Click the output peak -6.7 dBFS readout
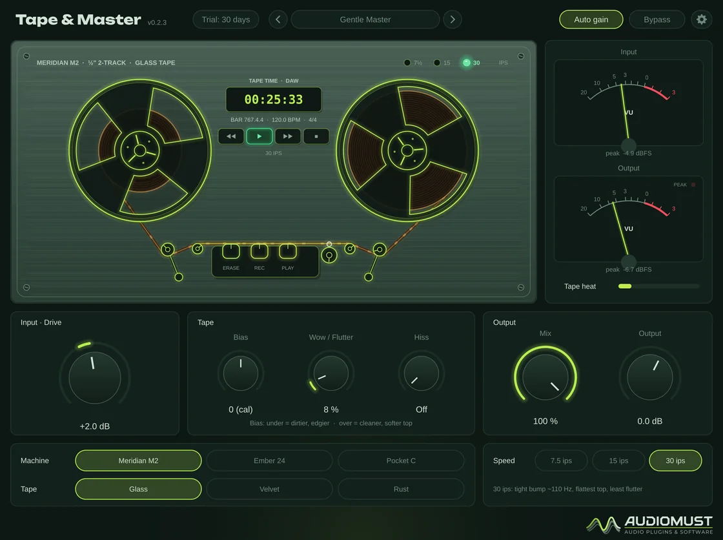 [x=629, y=269]
